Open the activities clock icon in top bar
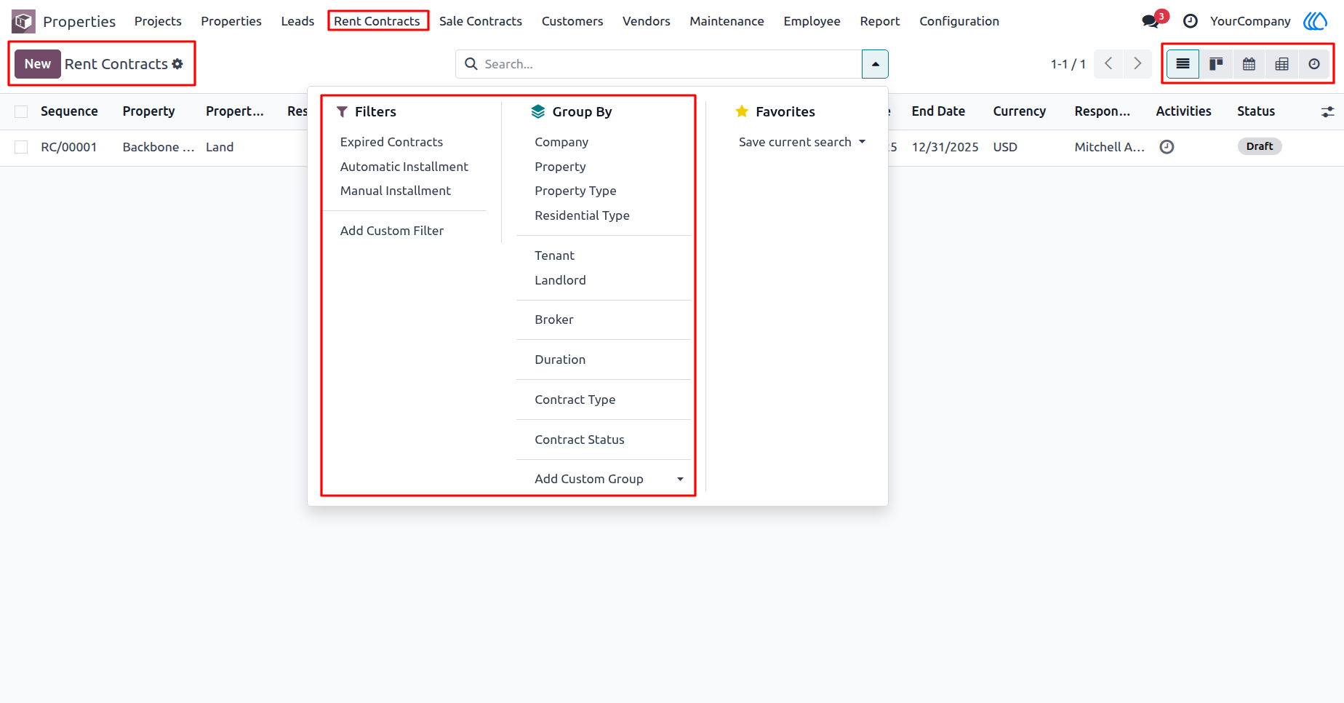The width and height of the screenshot is (1344, 703). coord(1191,21)
